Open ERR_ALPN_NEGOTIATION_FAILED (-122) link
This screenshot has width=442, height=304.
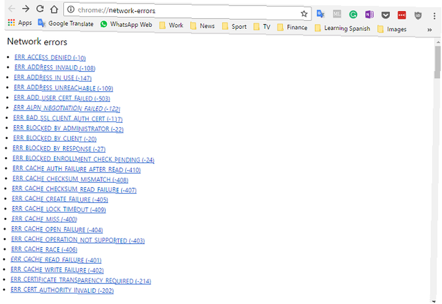point(67,108)
